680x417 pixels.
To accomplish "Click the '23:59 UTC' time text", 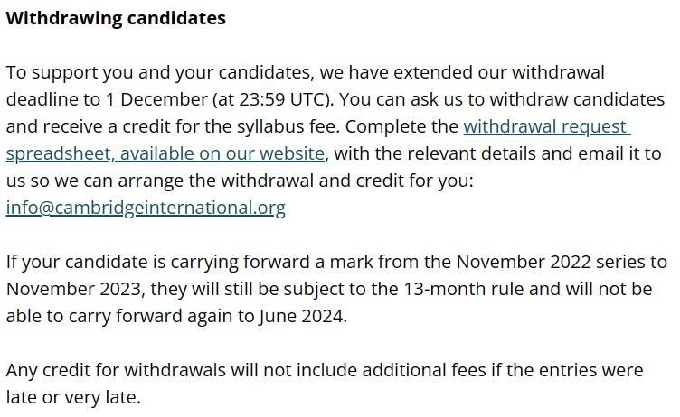I will click(x=282, y=99).
